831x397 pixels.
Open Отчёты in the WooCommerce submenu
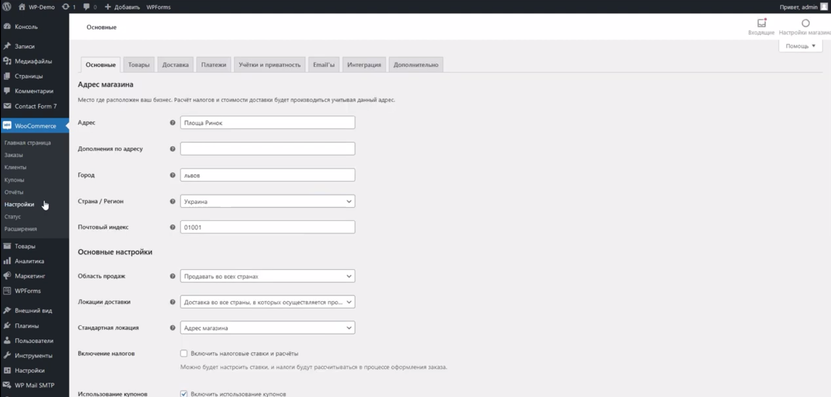[x=14, y=192]
